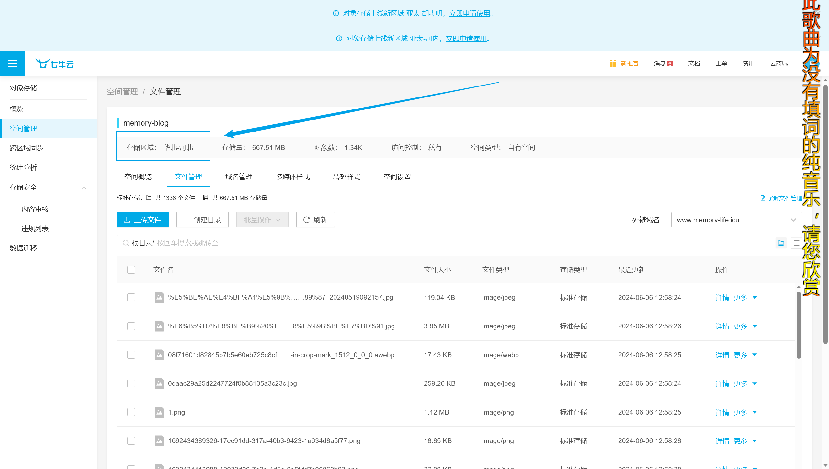The height and width of the screenshot is (469, 829).
Task: Expand 更多 arrow for 0daac29a jpg row
Action: [x=755, y=383]
